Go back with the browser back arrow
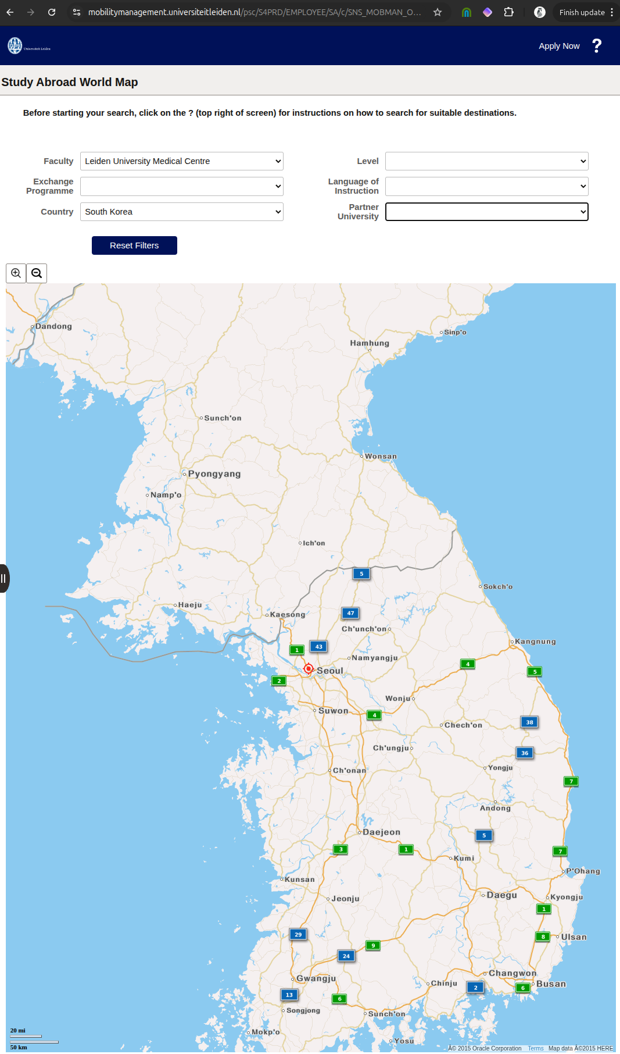 pos(10,12)
